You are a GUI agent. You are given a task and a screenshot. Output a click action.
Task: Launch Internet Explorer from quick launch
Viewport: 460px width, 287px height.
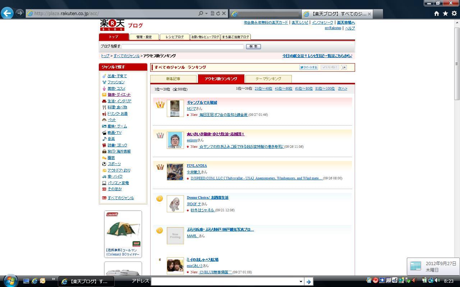34,281
